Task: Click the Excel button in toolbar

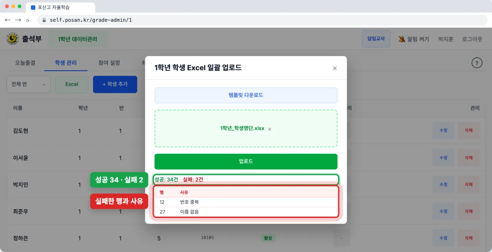Action: pyautogui.click(x=72, y=84)
